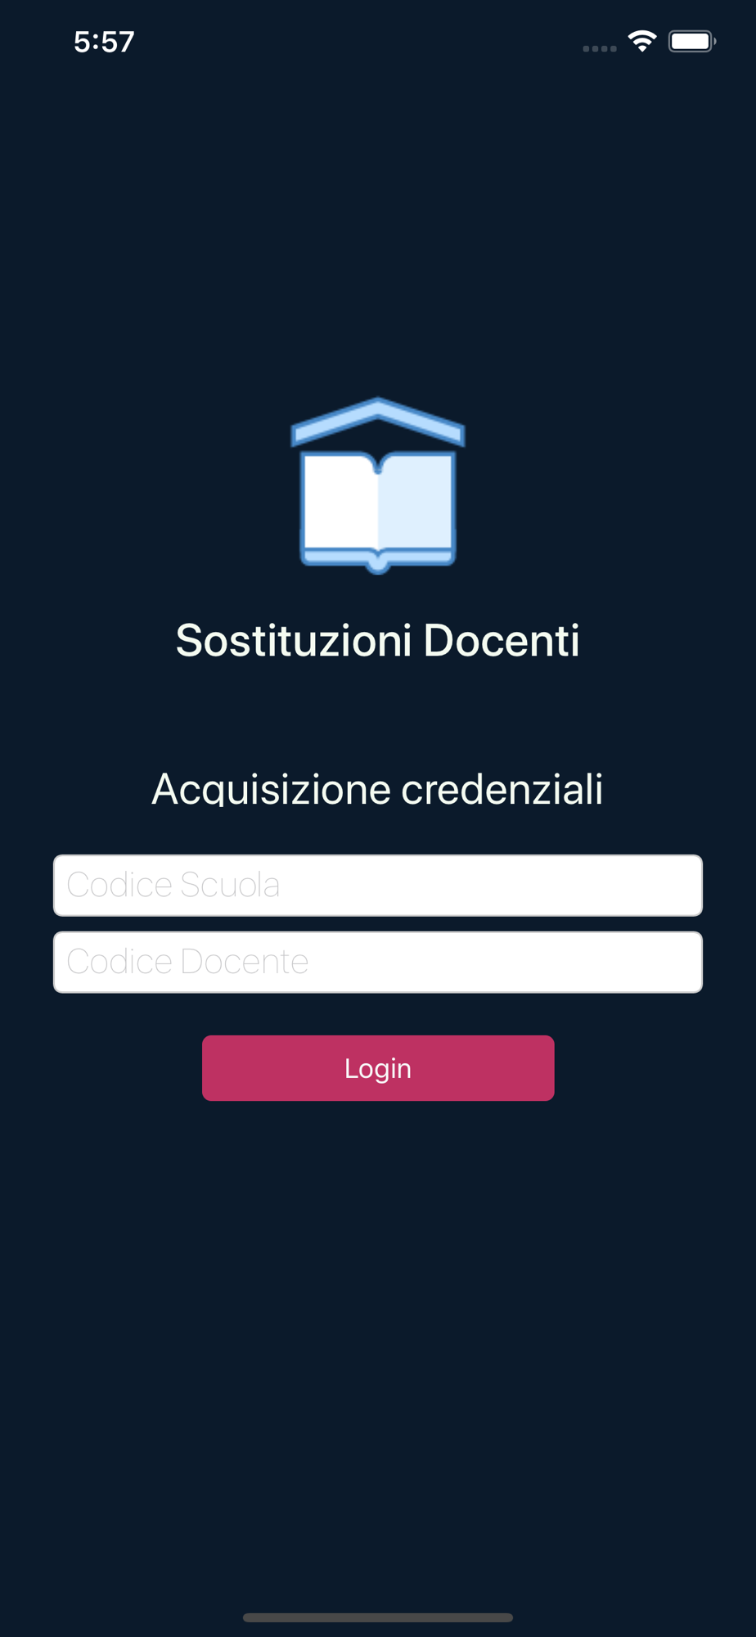The image size is (756, 1637).
Task: Tap the white left page of the book
Action: click(340, 503)
